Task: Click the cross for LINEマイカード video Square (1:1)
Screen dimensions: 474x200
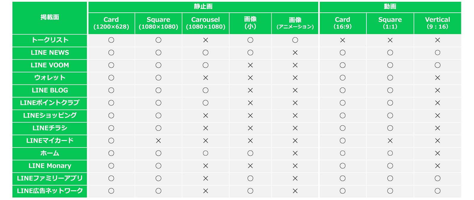Action: [390, 141]
